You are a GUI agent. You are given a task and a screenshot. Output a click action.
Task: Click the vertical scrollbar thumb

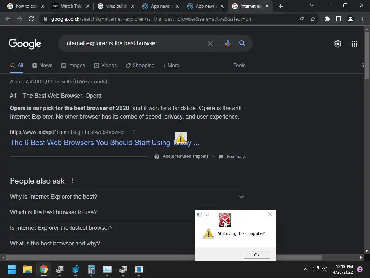pyautogui.click(x=366, y=55)
